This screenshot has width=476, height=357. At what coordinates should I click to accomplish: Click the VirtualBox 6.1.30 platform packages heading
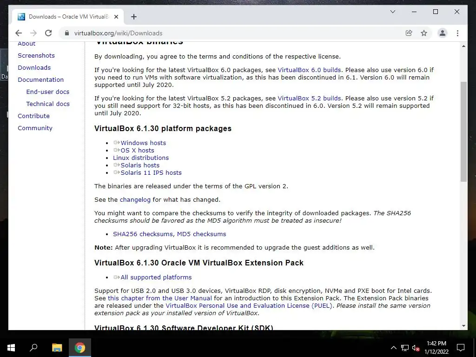163,128
